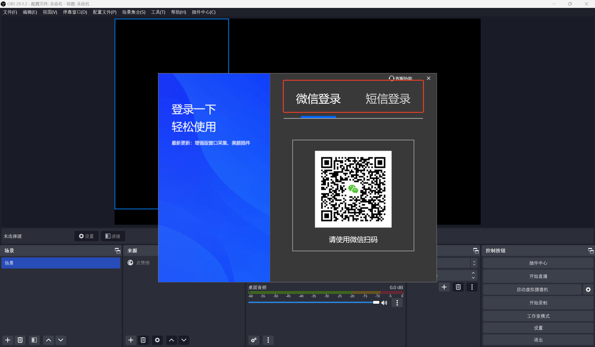Open advanced audio properties gears icon
595x347 pixels.
pyautogui.click(x=254, y=340)
